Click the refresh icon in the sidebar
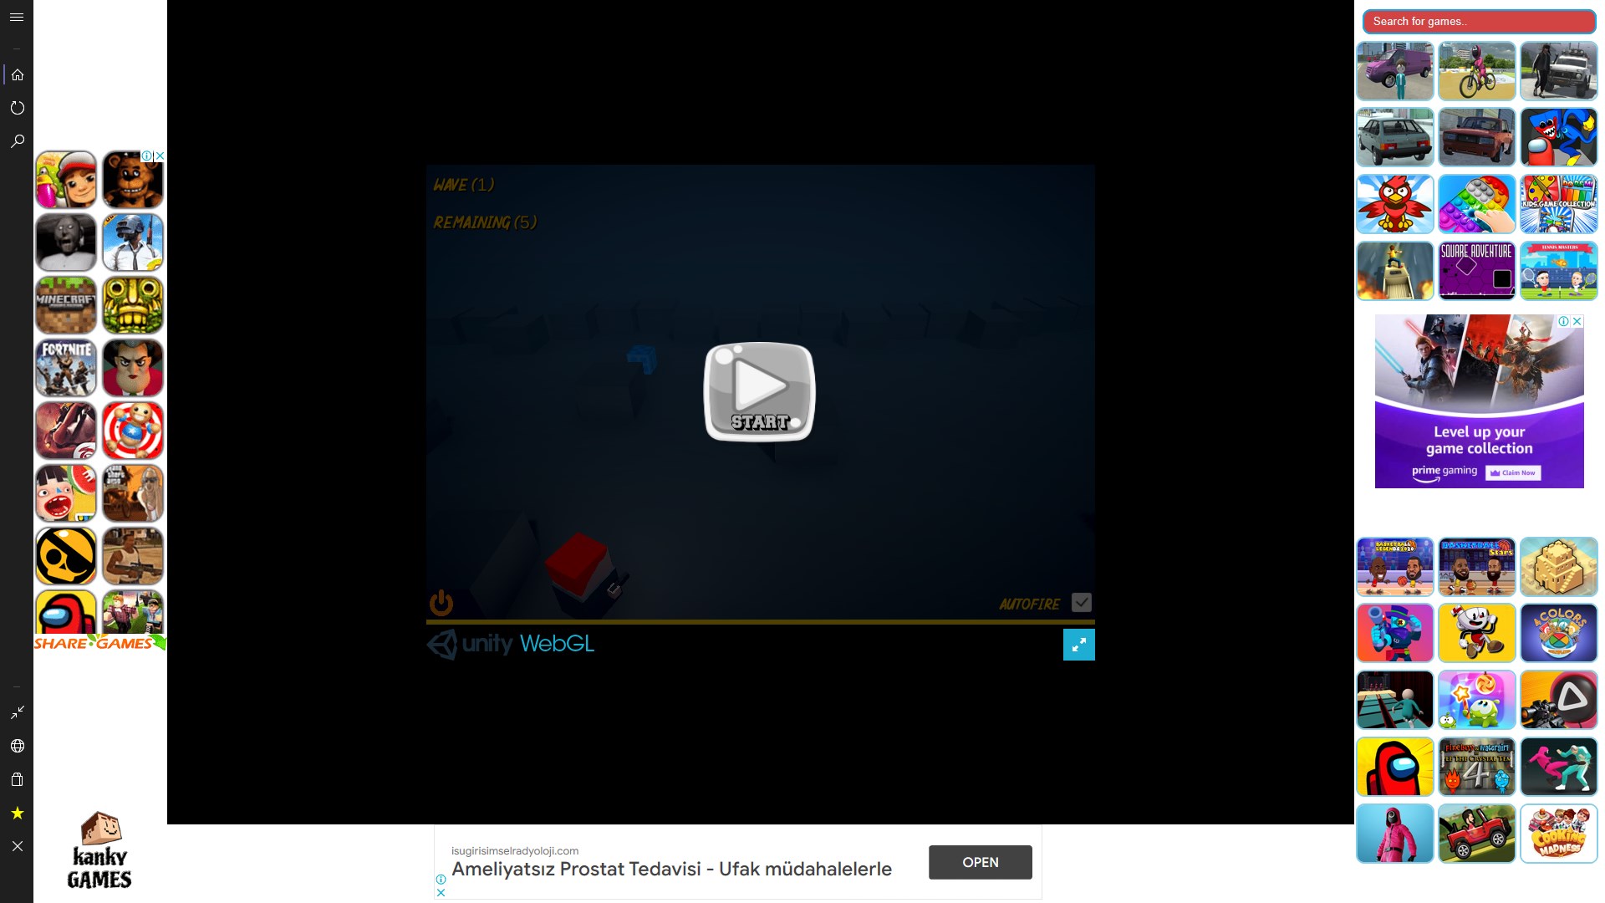 [17, 108]
